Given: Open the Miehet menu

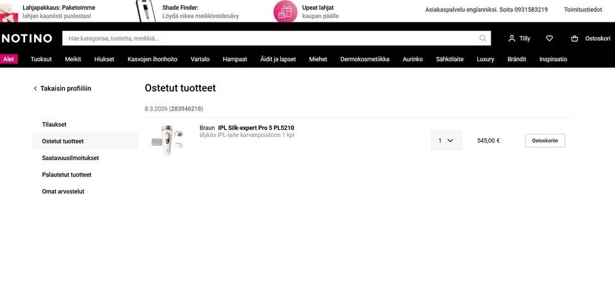Looking at the screenshot, I should click(318, 59).
